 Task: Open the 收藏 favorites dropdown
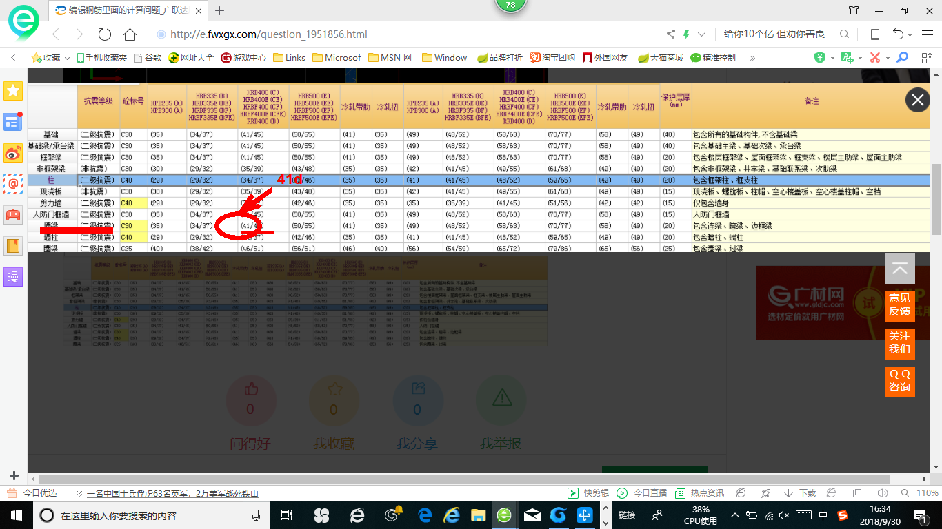point(50,58)
